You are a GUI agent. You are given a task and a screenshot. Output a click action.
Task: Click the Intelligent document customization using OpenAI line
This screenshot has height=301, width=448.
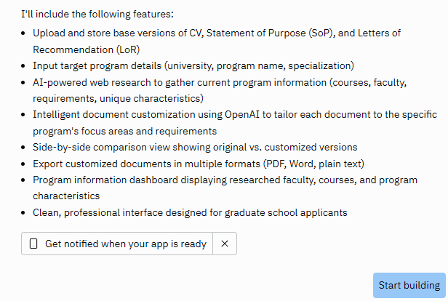pyautogui.click(x=235, y=115)
